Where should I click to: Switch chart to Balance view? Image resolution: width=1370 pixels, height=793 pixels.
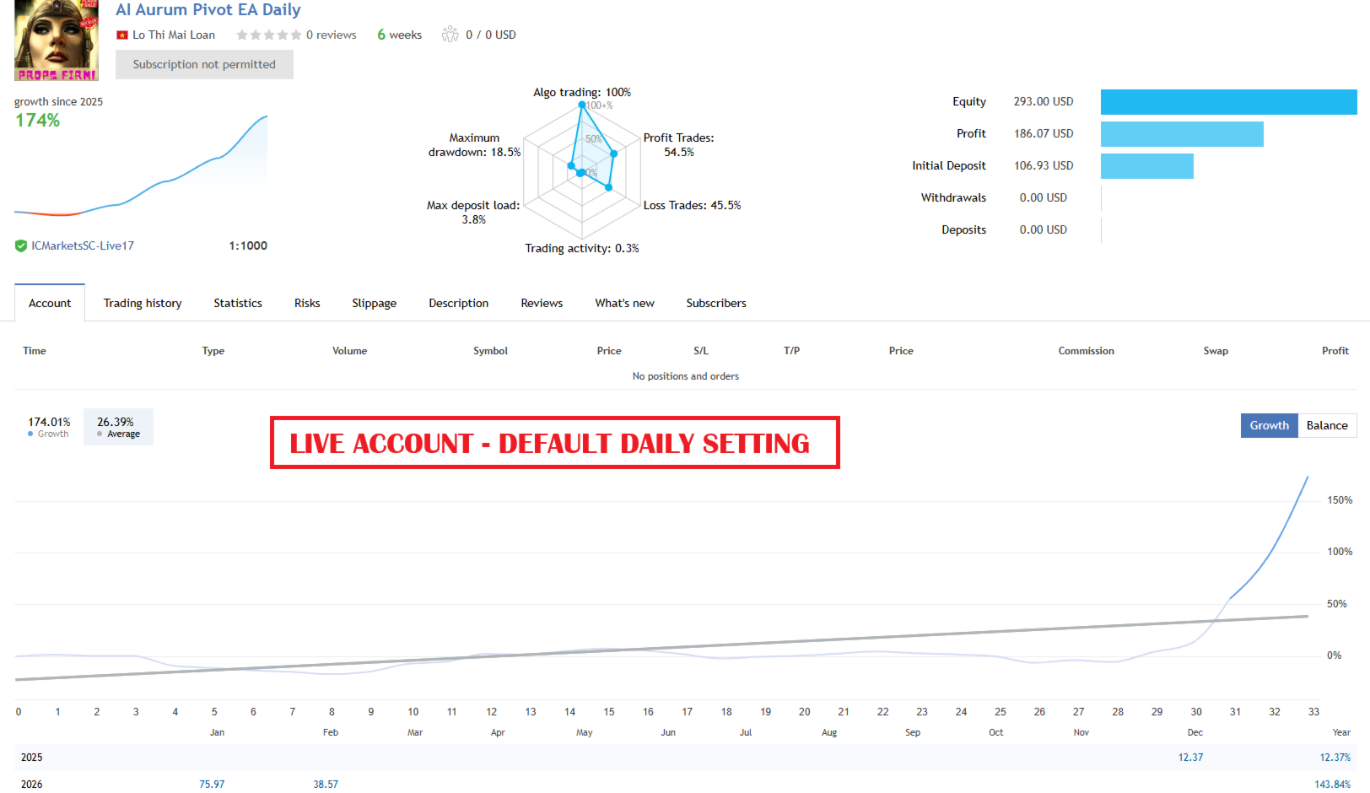tap(1327, 425)
